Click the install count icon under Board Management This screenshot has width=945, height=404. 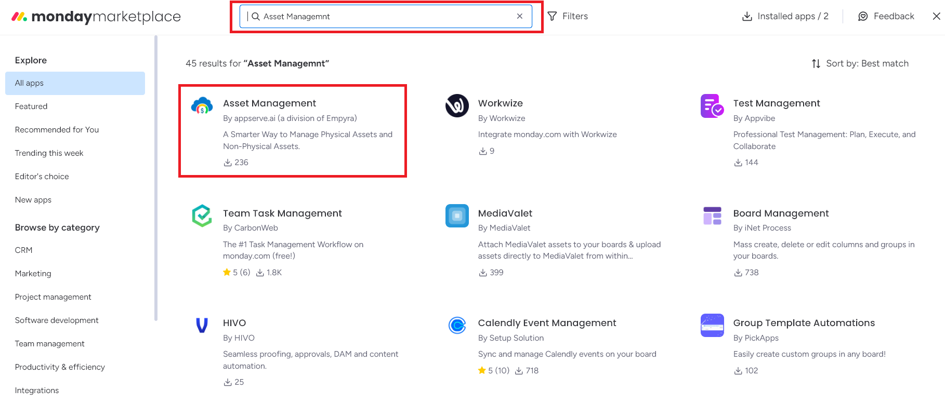[x=738, y=273]
